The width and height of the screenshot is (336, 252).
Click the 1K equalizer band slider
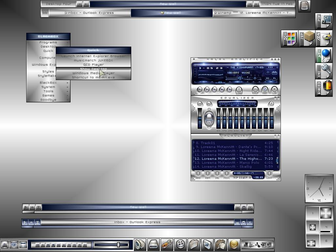(242, 118)
